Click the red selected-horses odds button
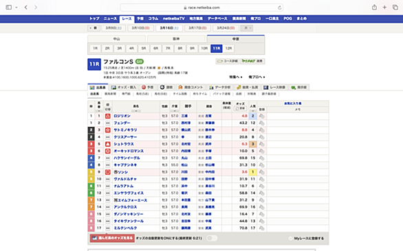The height and width of the screenshot is (251, 403). pyautogui.click(x=112, y=238)
